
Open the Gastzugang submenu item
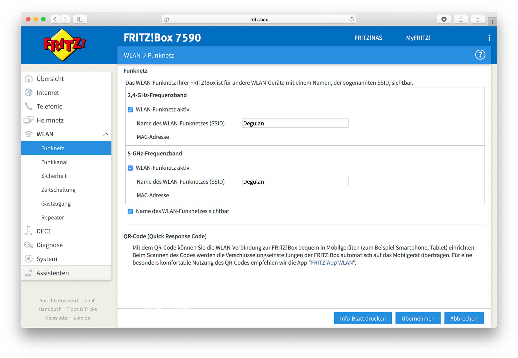56,204
